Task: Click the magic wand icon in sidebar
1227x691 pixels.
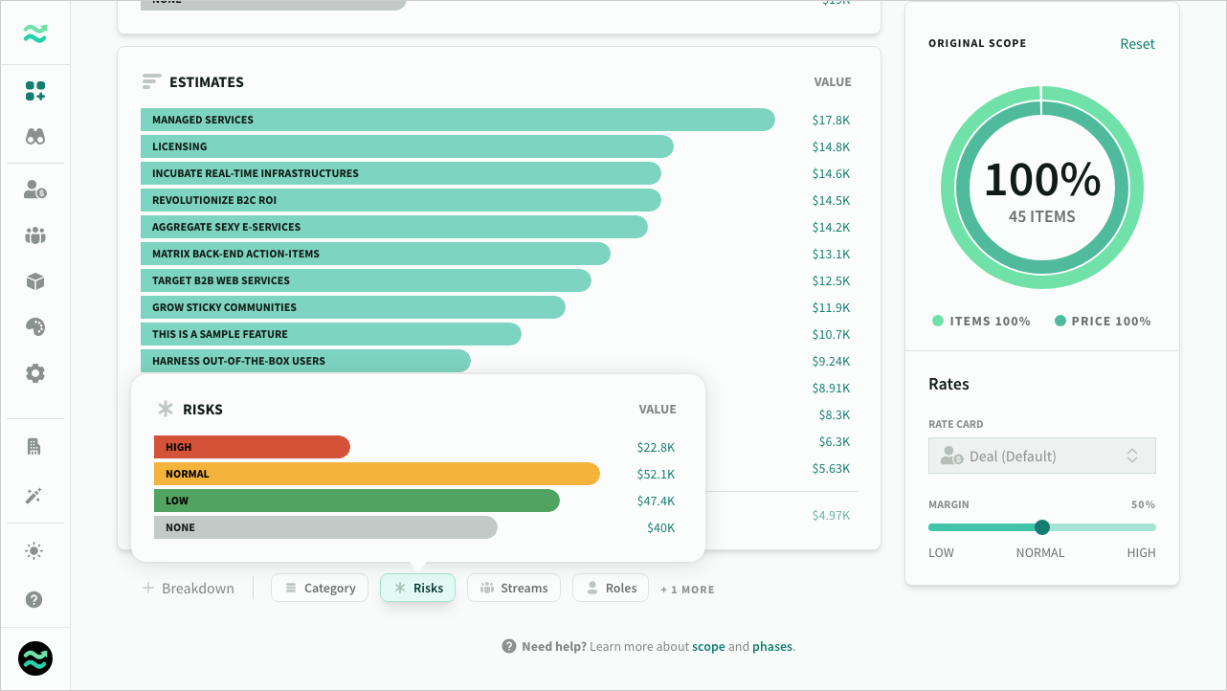Action: coord(34,496)
